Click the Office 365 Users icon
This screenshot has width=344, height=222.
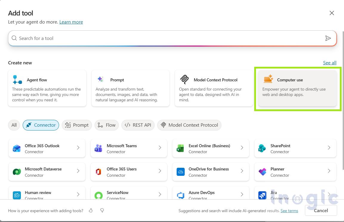pos(98,172)
